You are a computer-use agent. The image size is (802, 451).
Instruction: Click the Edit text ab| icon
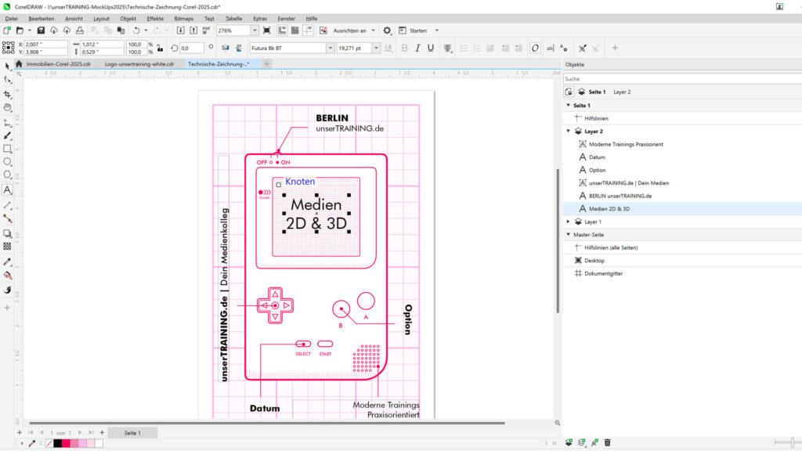pos(551,48)
